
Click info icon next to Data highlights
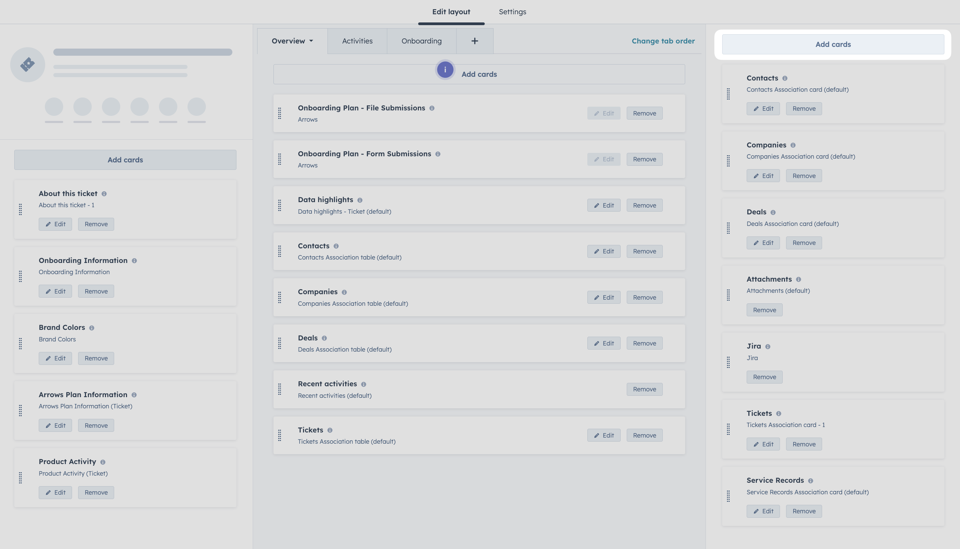(360, 200)
